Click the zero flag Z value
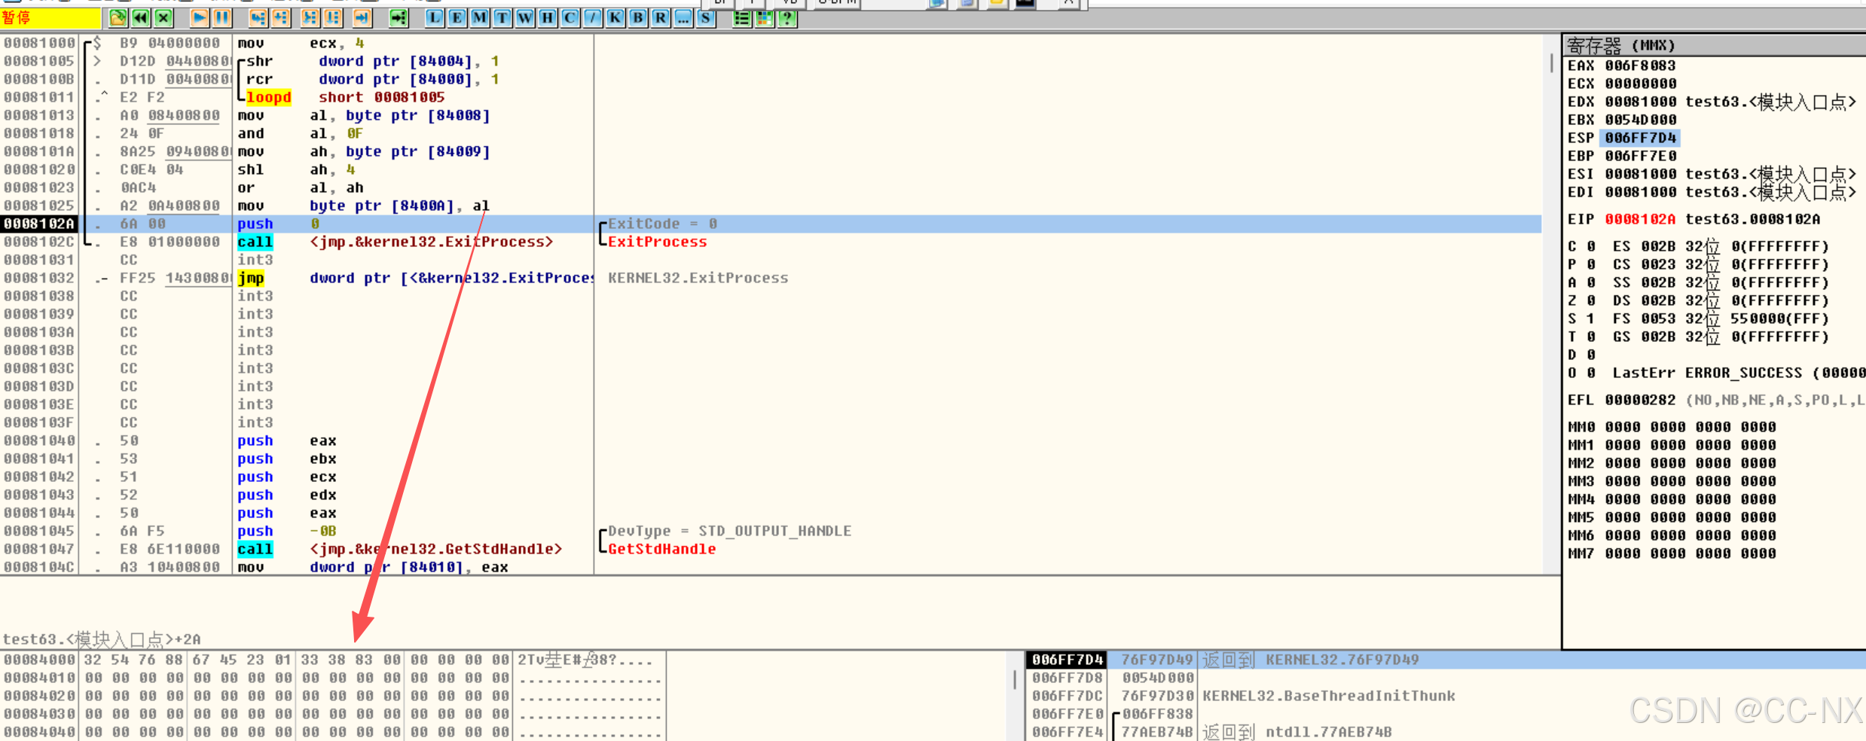This screenshot has height=741, width=1866. coord(1591,300)
